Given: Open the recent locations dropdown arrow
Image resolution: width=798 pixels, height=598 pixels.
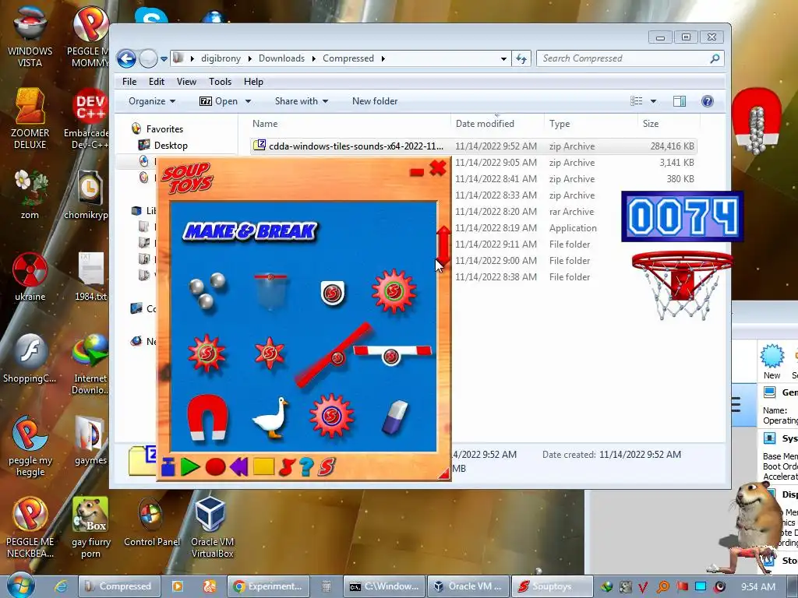Looking at the screenshot, I should pyautogui.click(x=164, y=59).
